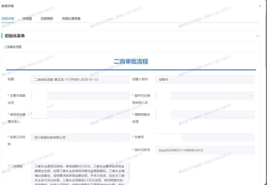Open the 案件对应省级核损人员 dropdown arrow

pyautogui.click(x=250, y=96)
